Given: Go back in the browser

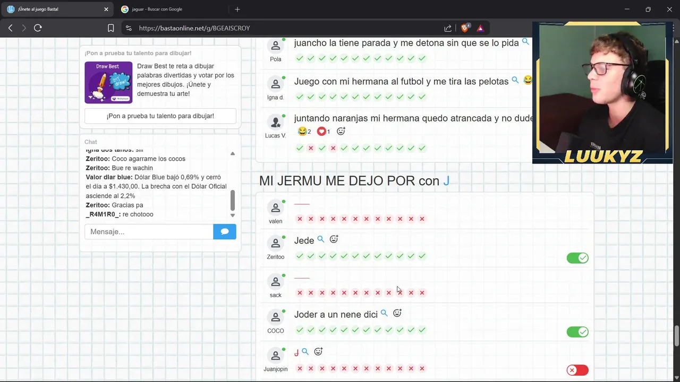Looking at the screenshot, I should click(10, 28).
